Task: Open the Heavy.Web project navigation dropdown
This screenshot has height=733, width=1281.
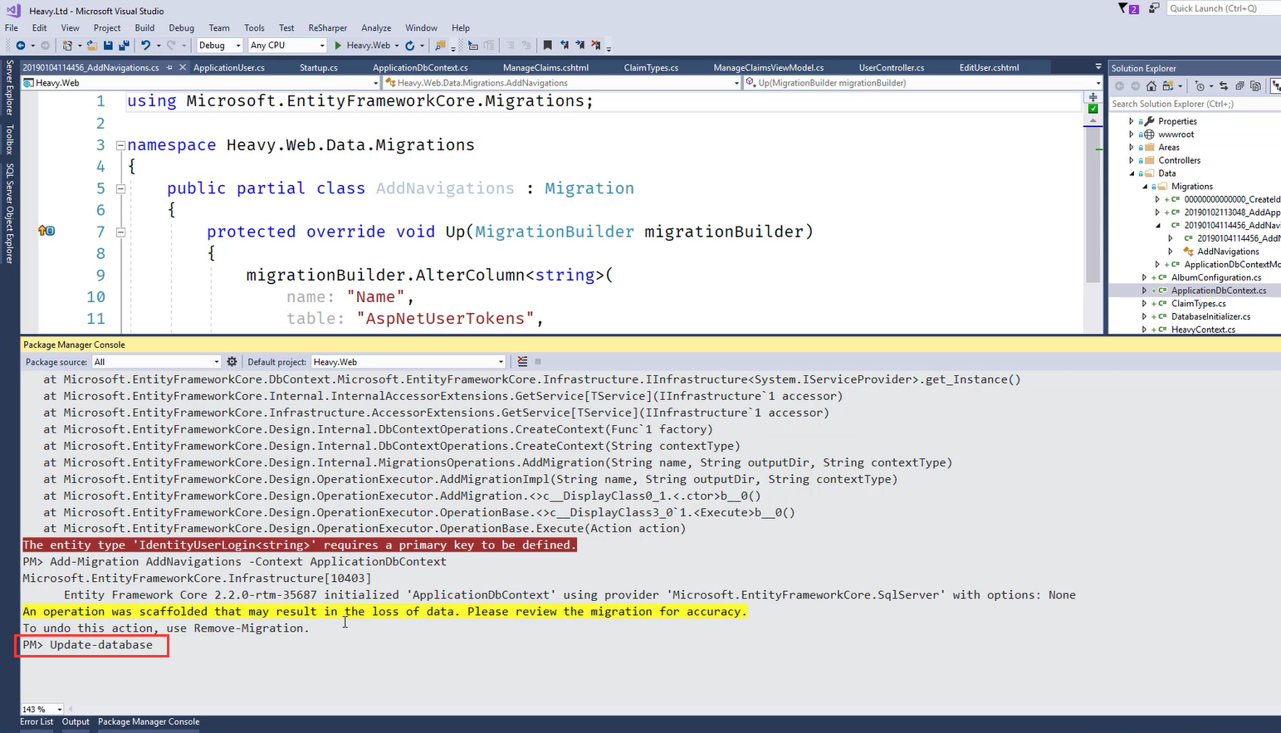Action: point(200,83)
